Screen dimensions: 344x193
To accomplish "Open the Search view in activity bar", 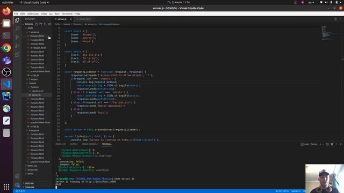I will pos(17,28).
